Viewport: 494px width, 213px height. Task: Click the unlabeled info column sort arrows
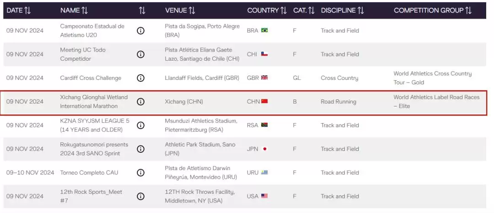click(142, 10)
